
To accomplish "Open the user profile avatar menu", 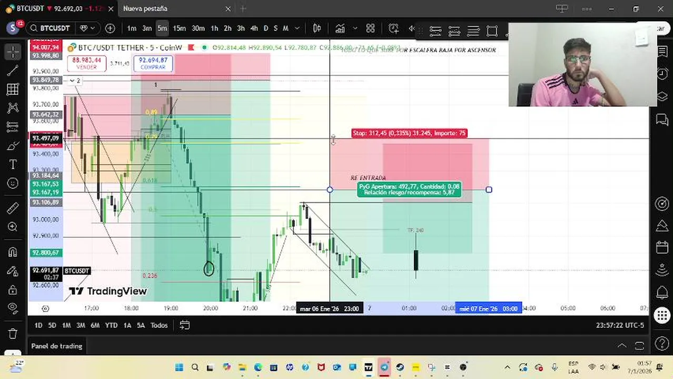I will (x=13, y=28).
